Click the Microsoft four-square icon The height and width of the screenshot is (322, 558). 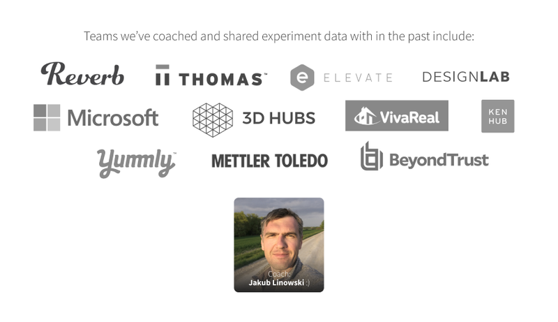point(47,117)
